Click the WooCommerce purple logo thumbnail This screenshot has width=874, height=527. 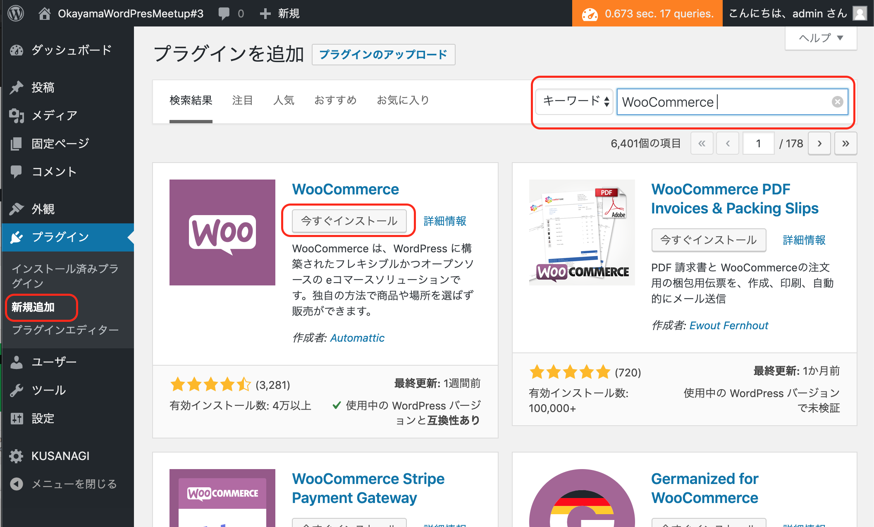pyautogui.click(x=222, y=232)
